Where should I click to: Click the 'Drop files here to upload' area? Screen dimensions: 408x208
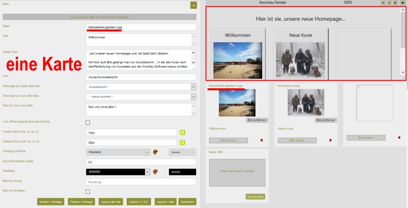click(x=237, y=172)
